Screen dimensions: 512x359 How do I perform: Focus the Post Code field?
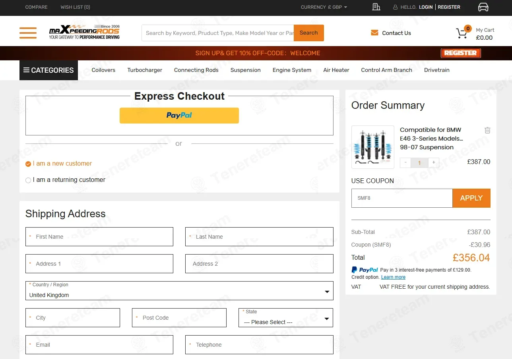[179, 318]
